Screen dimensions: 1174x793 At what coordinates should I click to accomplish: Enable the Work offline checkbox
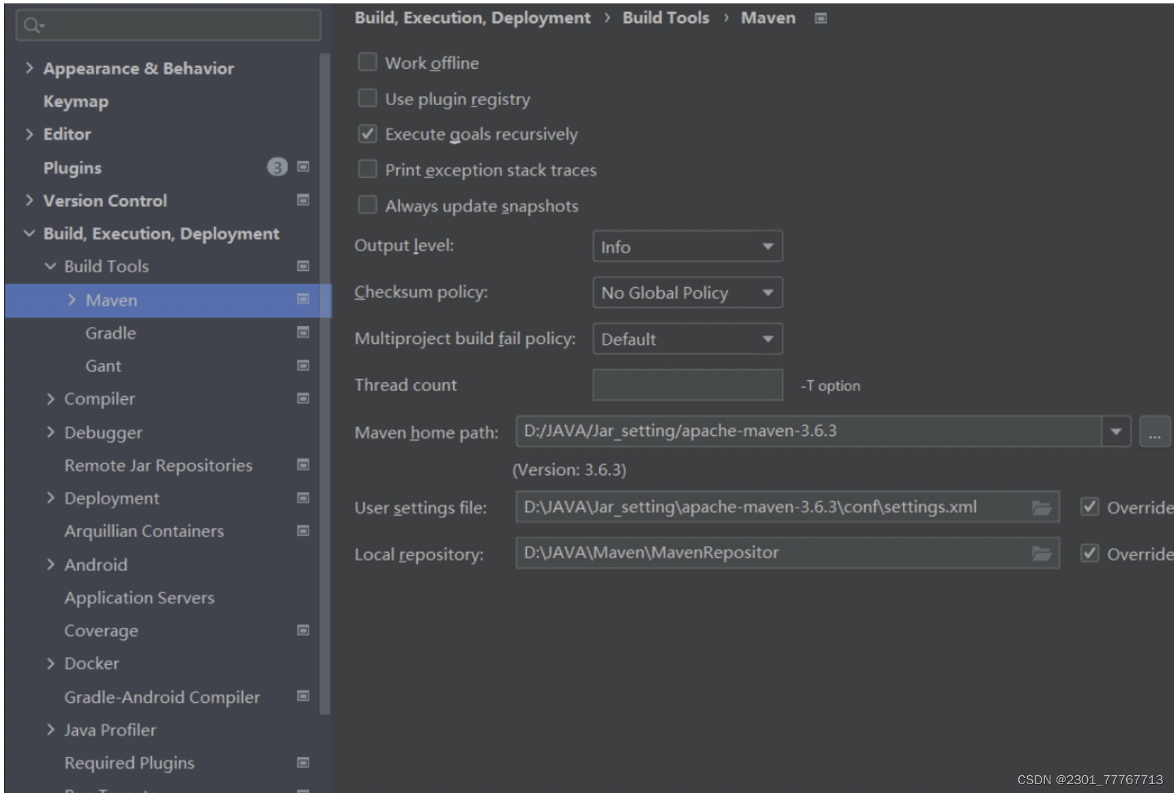point(367,62)
